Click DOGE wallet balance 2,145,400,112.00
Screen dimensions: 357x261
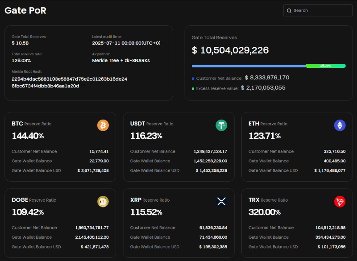click(92, 237)
